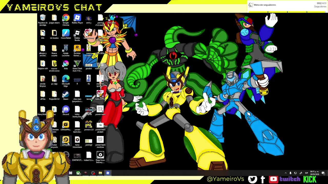Open the bits folder on desktop
This screenshot has height=184, width=328.
pyautogui.click(x=43, y=34)
